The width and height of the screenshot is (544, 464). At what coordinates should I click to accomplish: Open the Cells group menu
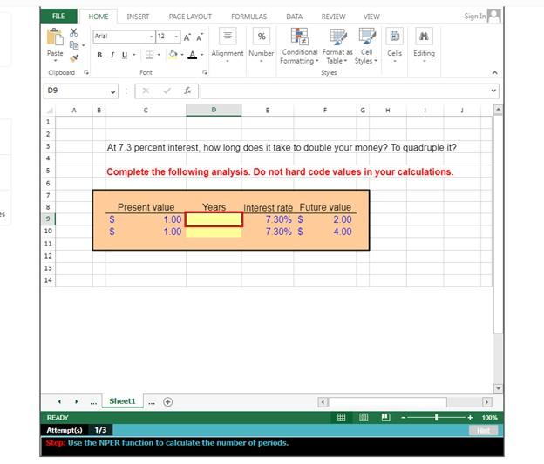coord(394,45)
